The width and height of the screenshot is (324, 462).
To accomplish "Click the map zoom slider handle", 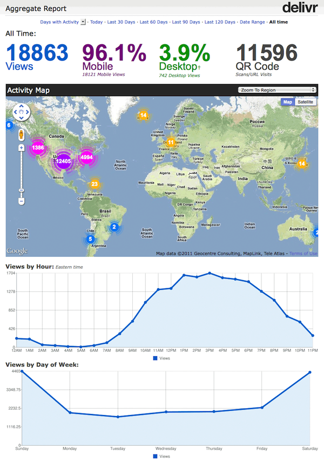I will [x=21, y=191].
